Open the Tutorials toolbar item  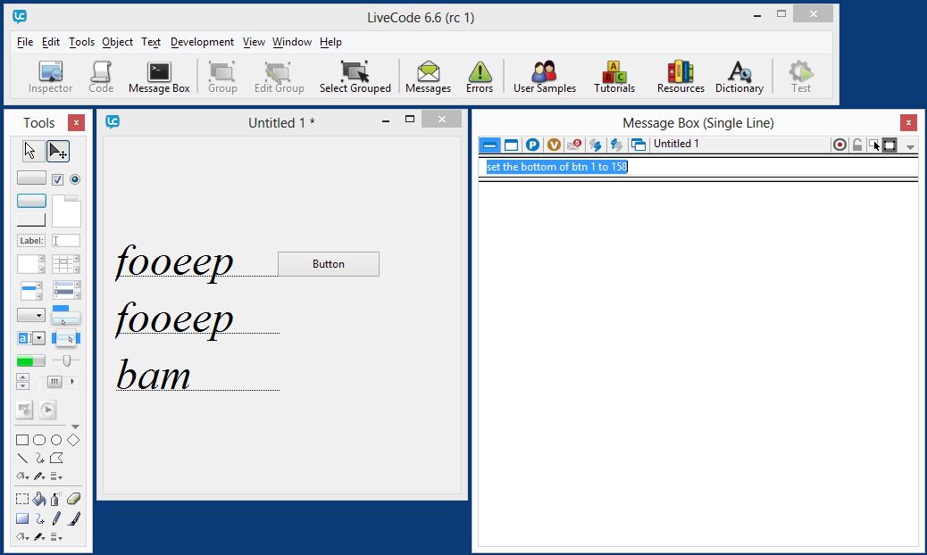[x=614, y=77]
